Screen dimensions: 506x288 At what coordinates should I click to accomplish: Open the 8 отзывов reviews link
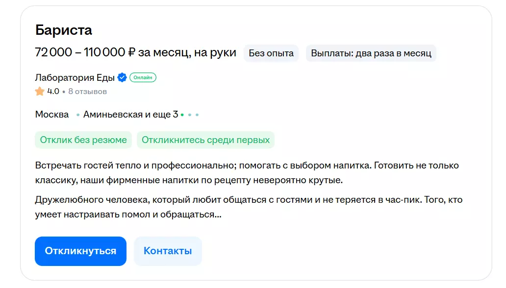(87, 92)
